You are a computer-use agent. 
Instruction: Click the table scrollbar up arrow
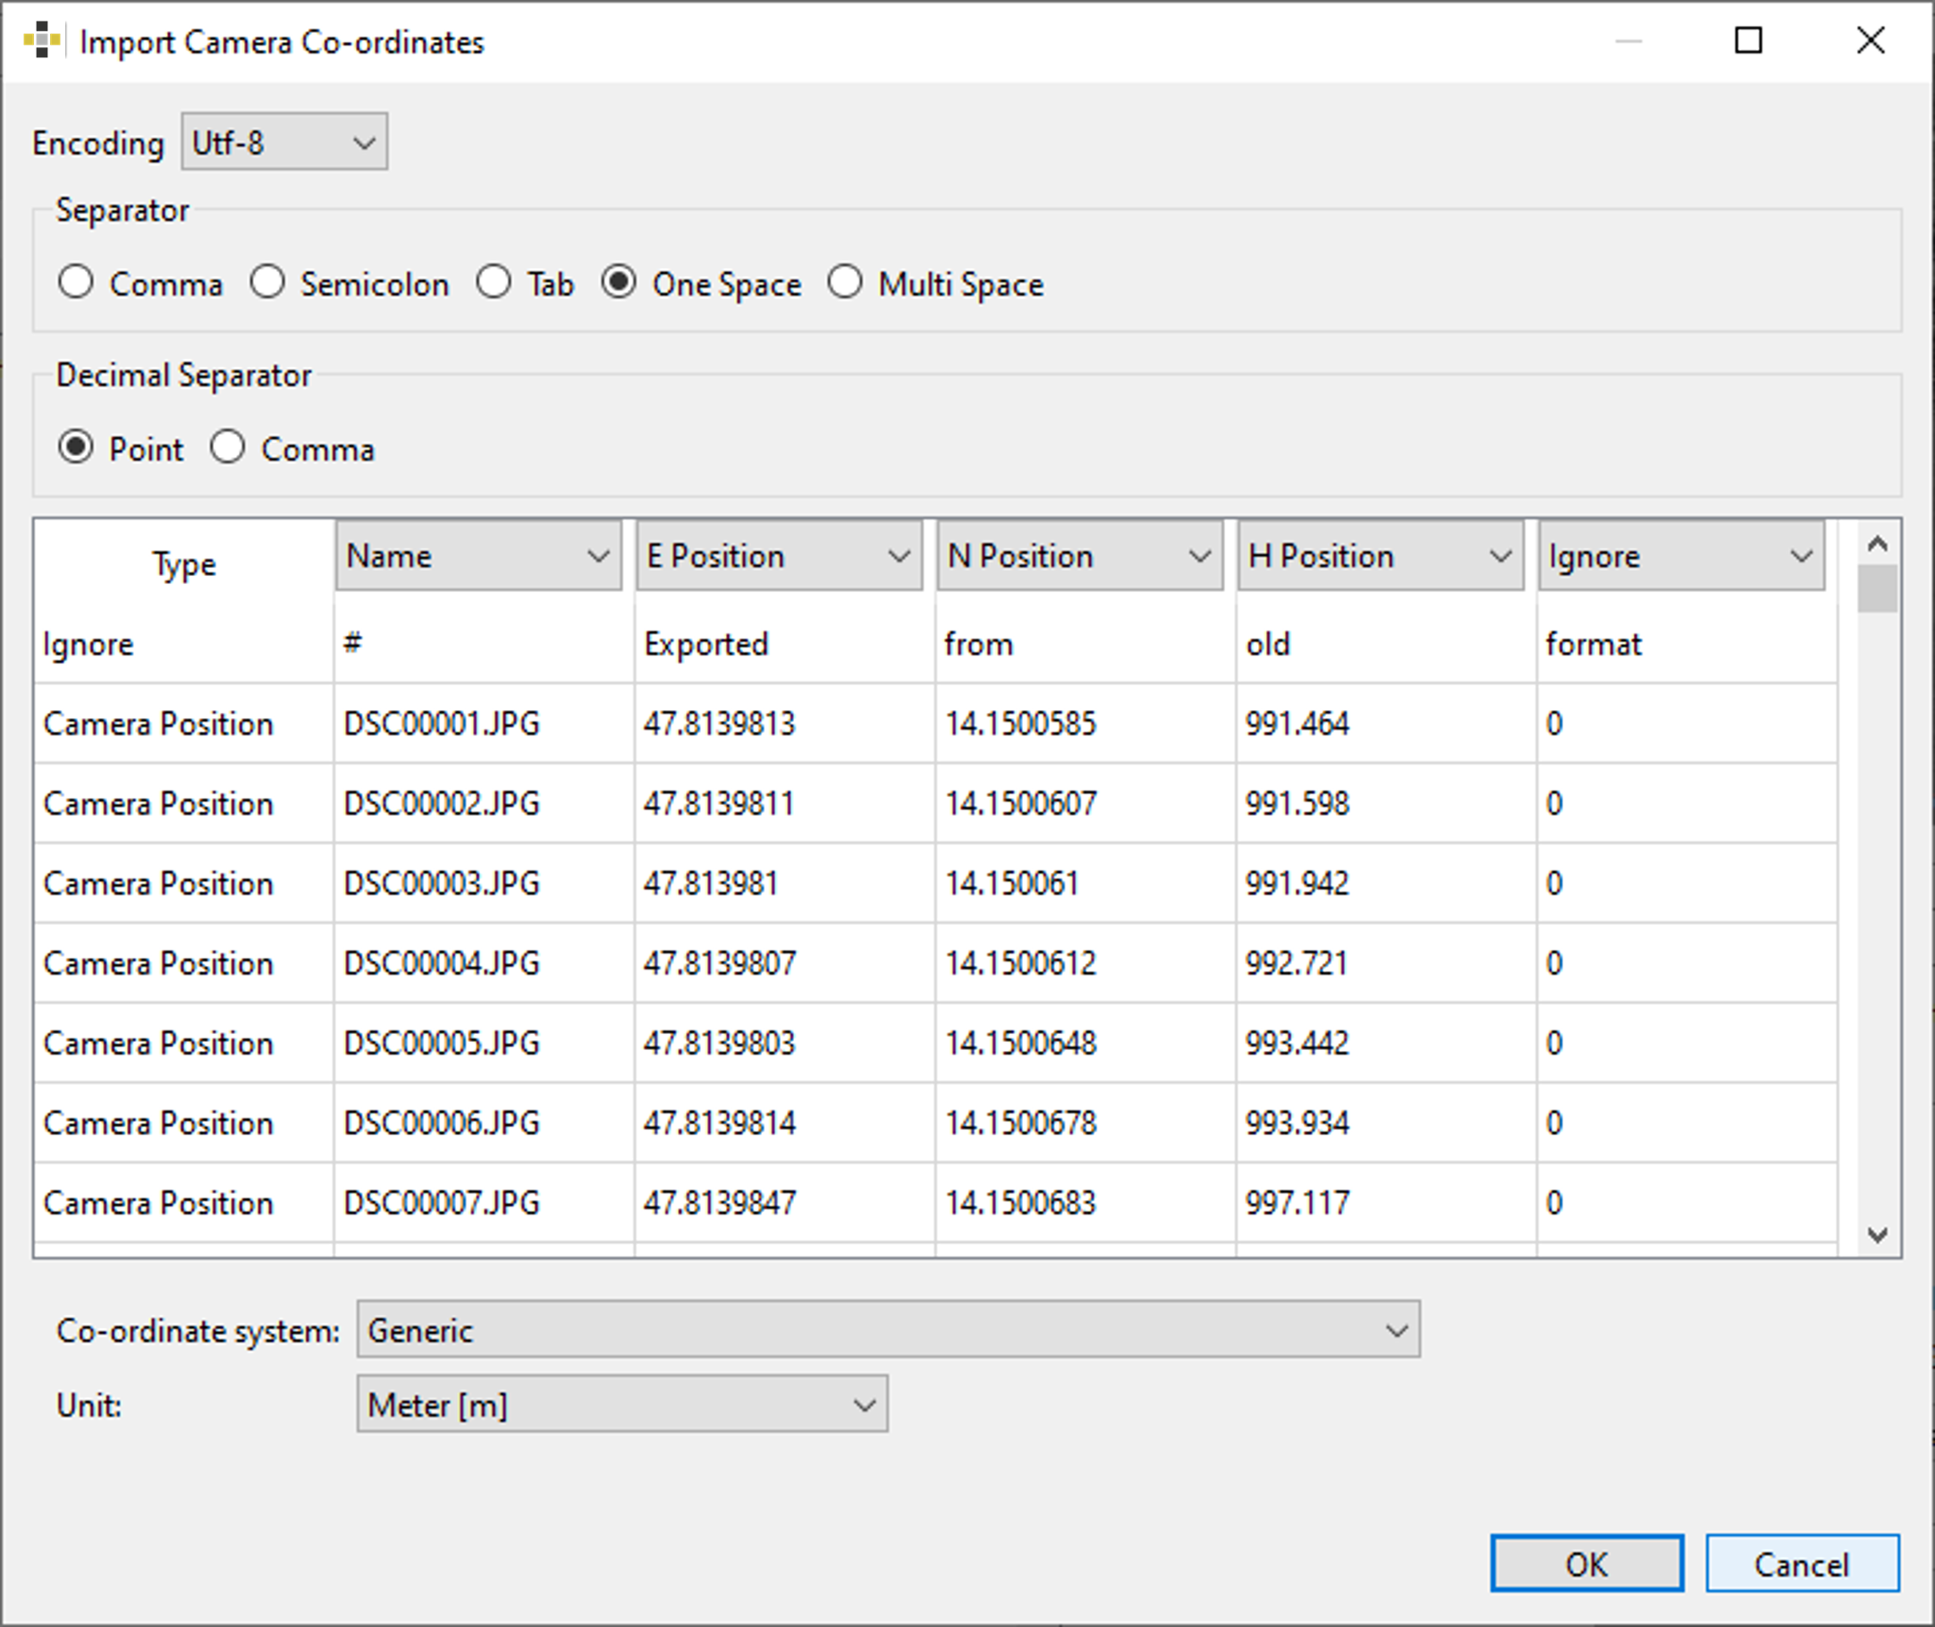[x=1878, y=544]
